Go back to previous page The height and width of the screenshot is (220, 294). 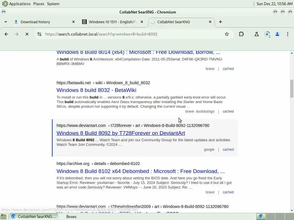6,34
